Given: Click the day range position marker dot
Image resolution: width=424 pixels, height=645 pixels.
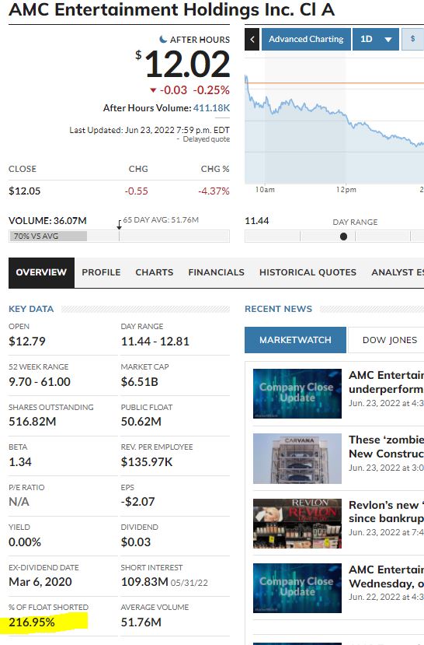Looking at the screenshot, I should coord(343,237).
